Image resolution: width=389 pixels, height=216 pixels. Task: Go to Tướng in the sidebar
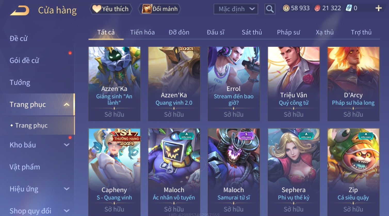(20, 83)
